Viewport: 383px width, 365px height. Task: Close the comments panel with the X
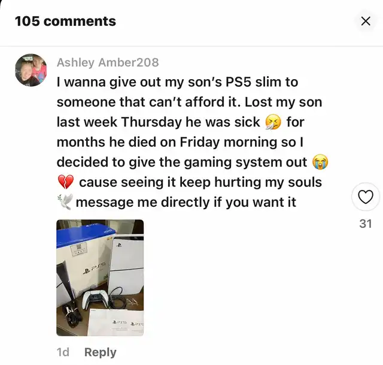tap(366, 21)
